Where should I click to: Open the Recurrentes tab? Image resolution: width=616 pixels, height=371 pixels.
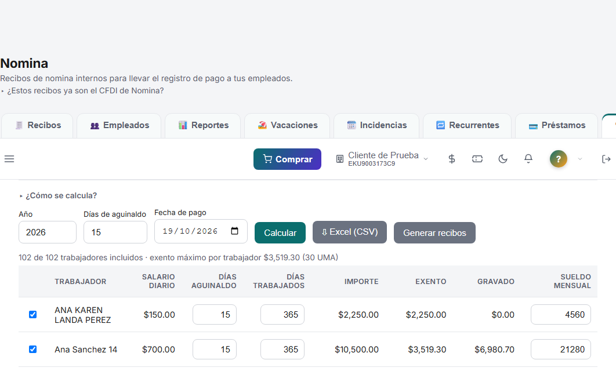click(x=467, y=126)
